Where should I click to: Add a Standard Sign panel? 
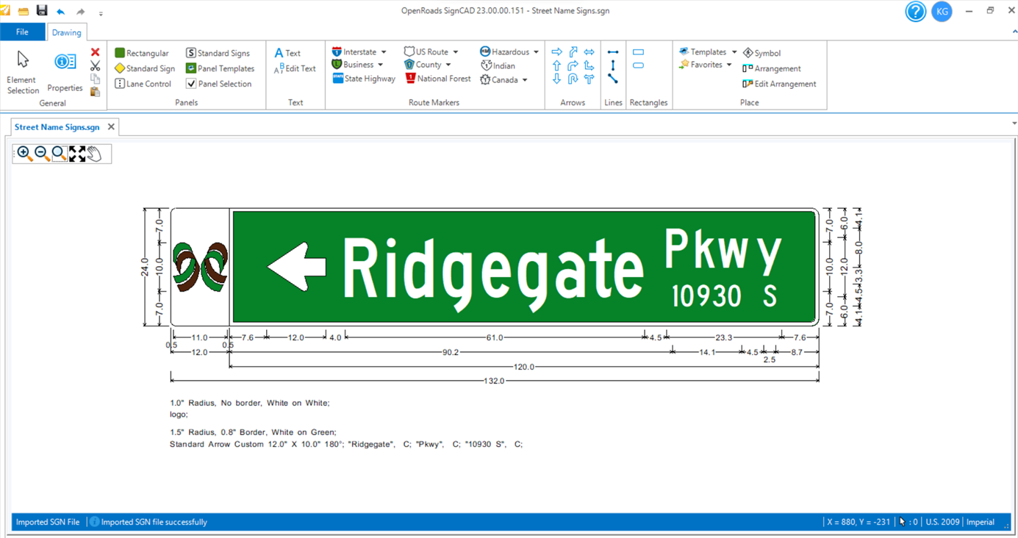pos(145,68)
